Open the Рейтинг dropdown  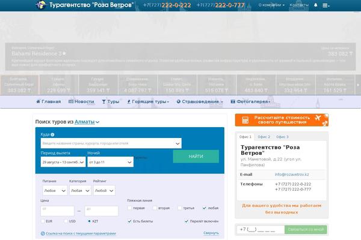pyautogui.click(x=104, y=190)
